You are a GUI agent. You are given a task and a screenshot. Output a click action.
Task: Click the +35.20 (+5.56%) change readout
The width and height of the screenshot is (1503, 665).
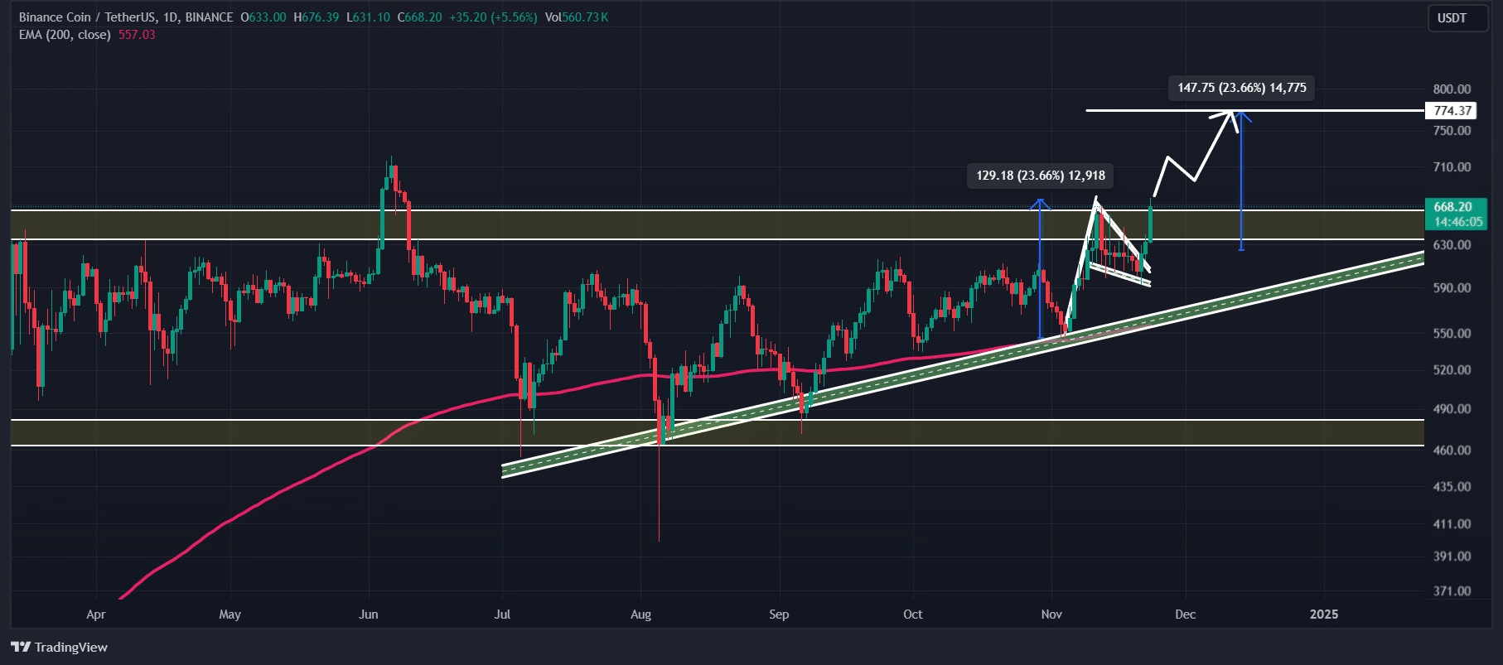(493, 17)
